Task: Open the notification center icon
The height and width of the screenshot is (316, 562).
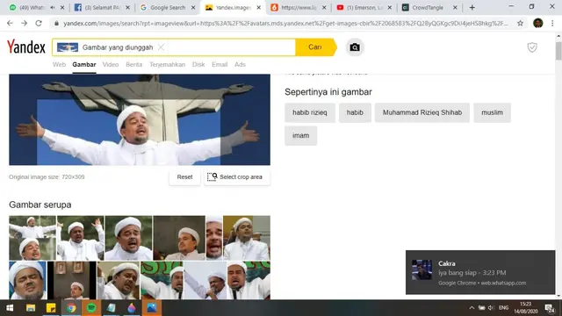Action: [550, 308]
